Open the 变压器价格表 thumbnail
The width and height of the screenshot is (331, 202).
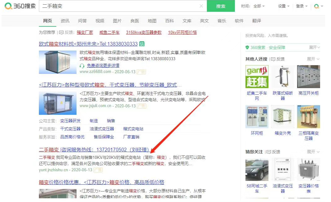pyautogui.click(x=309, y=169)
